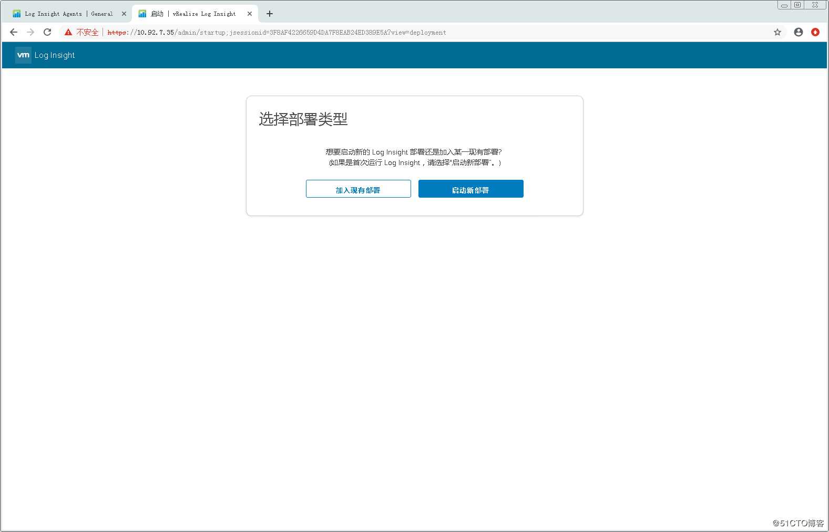This screenshot has width=829, height=532.
Task: Click the 启动新部署 button
Action: pos(470,189)
